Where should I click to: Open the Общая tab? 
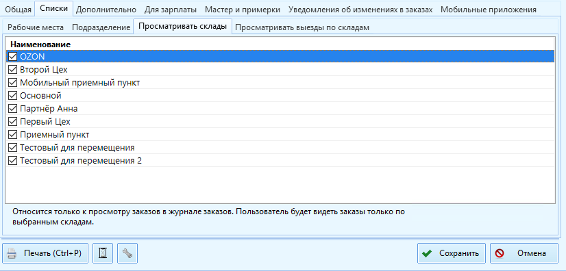coord(18,10)
